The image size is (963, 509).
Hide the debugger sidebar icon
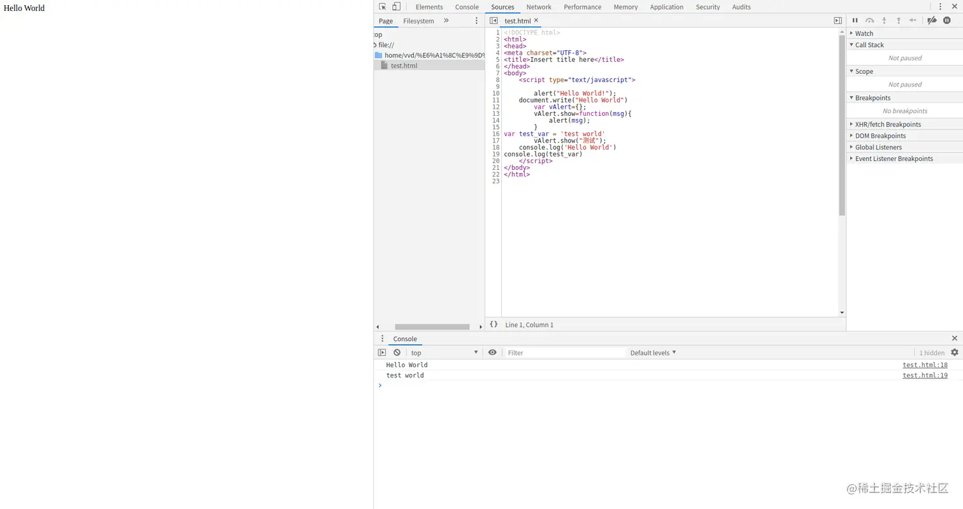838,21
